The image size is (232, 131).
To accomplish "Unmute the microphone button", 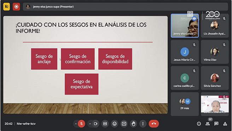I will pyautogui.click(x=81, y=124).
